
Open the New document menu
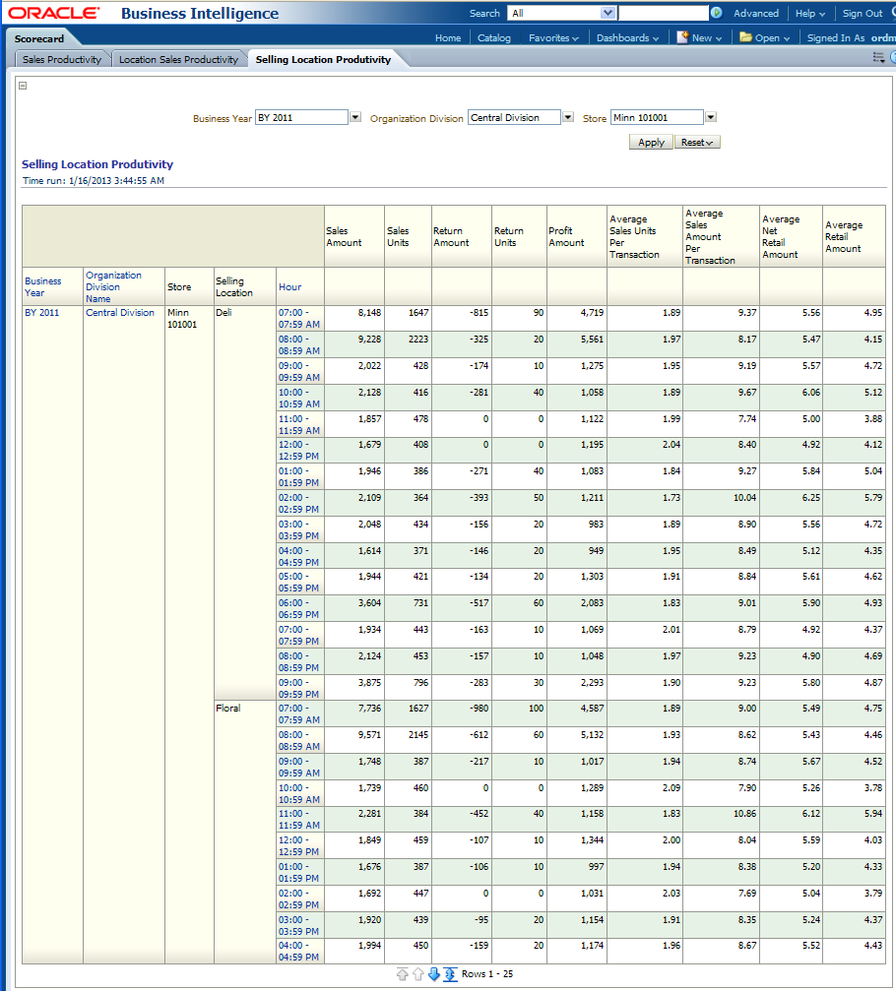[699, 38]
